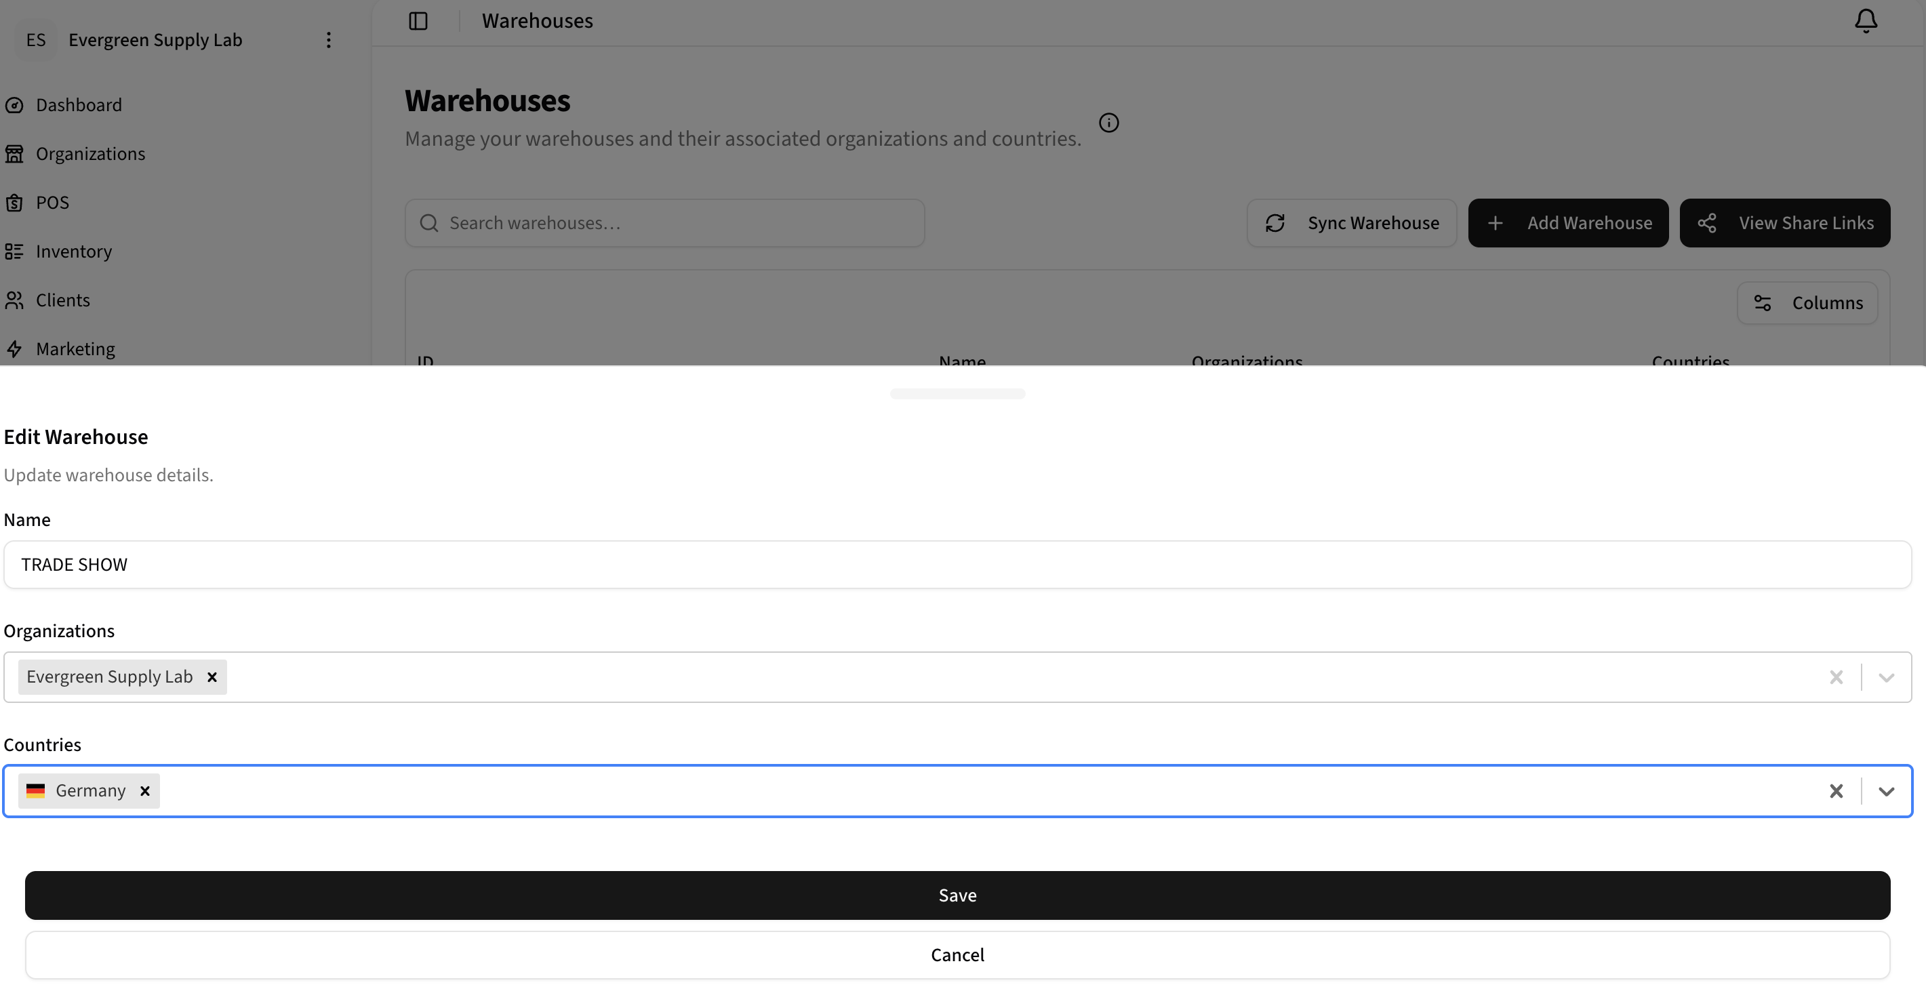Screen dimensions: 1926x989
Task: Click the Sync Warehouse button
Action: pyautogui.click(x=1351, y=223)
